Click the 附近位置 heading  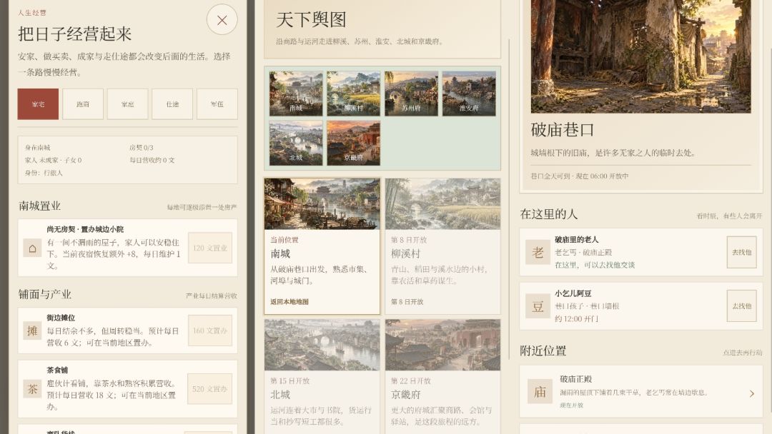543,351
